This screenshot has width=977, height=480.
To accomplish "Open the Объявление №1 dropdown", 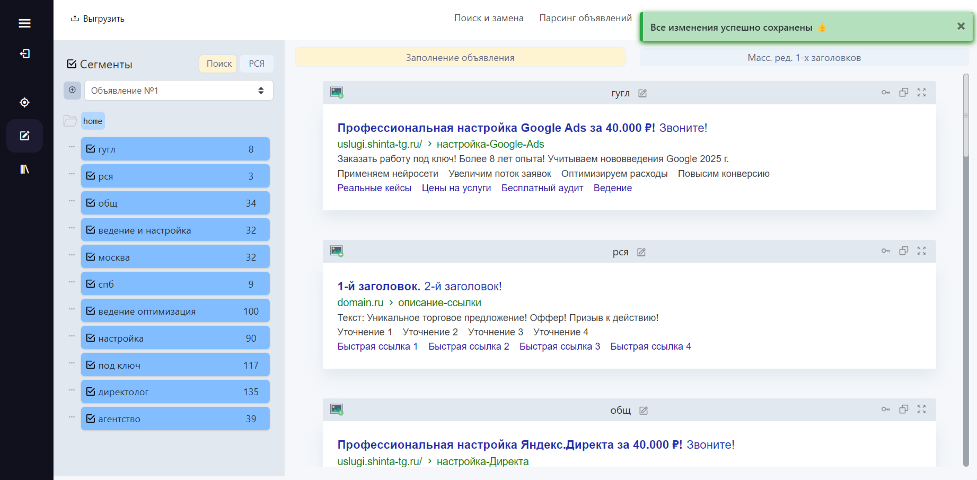I will 179,91.
